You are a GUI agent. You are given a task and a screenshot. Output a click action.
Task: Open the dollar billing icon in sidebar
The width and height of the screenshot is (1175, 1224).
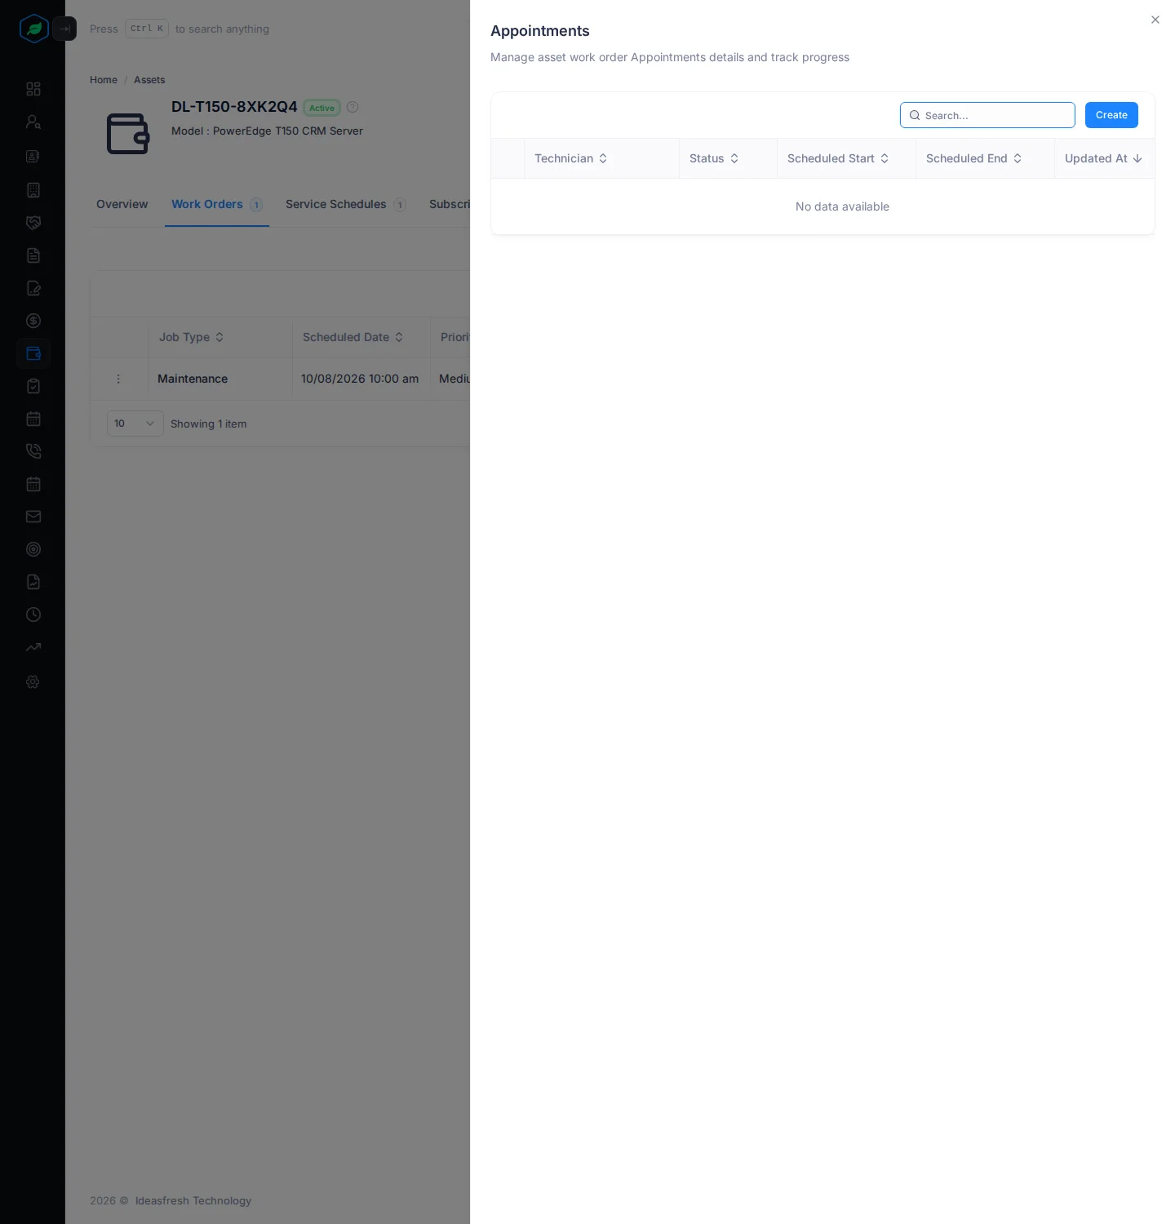pos(33,321)
